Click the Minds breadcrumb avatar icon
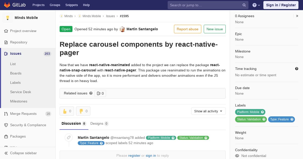The image size is (303, 159). pyautogui.click(x=61, y=16)
